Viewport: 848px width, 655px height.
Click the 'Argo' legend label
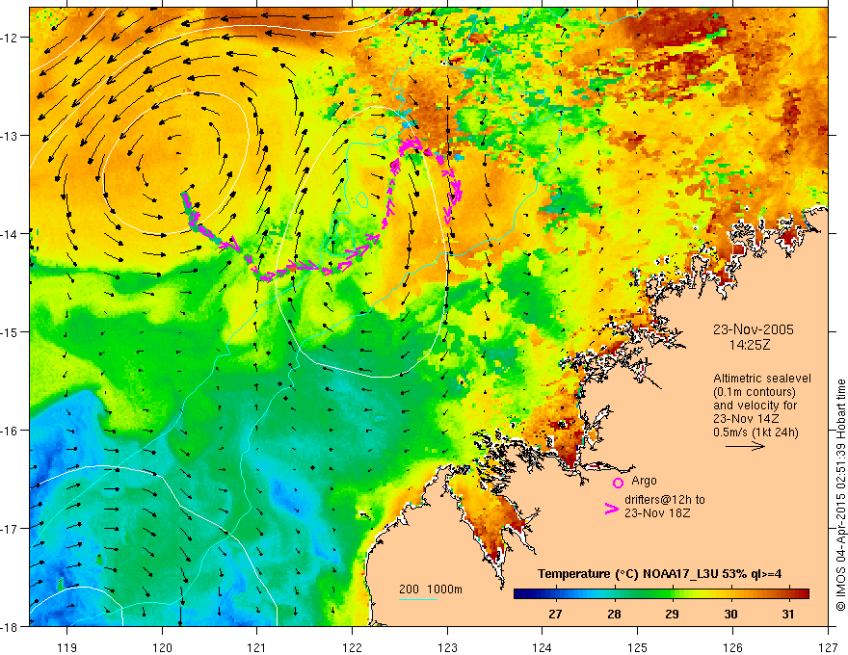(x=644, y=481)
